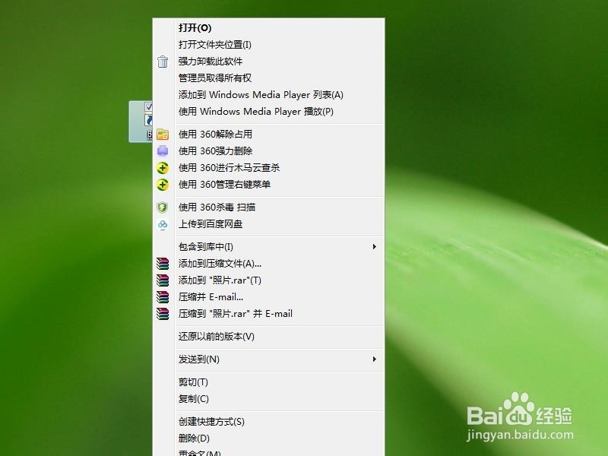Choose 还原以前的版本(V)
608x456 pixels.
click(268, 337)
